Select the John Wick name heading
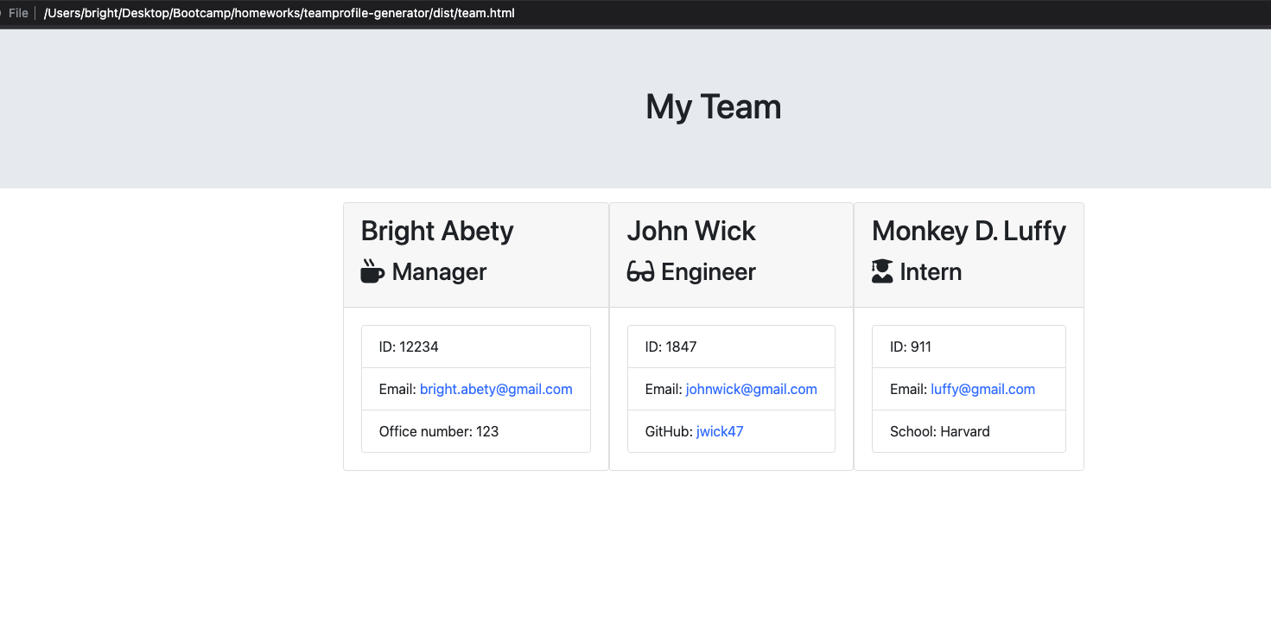Viewport: 1271px width, 630px height. coord(691,231)
